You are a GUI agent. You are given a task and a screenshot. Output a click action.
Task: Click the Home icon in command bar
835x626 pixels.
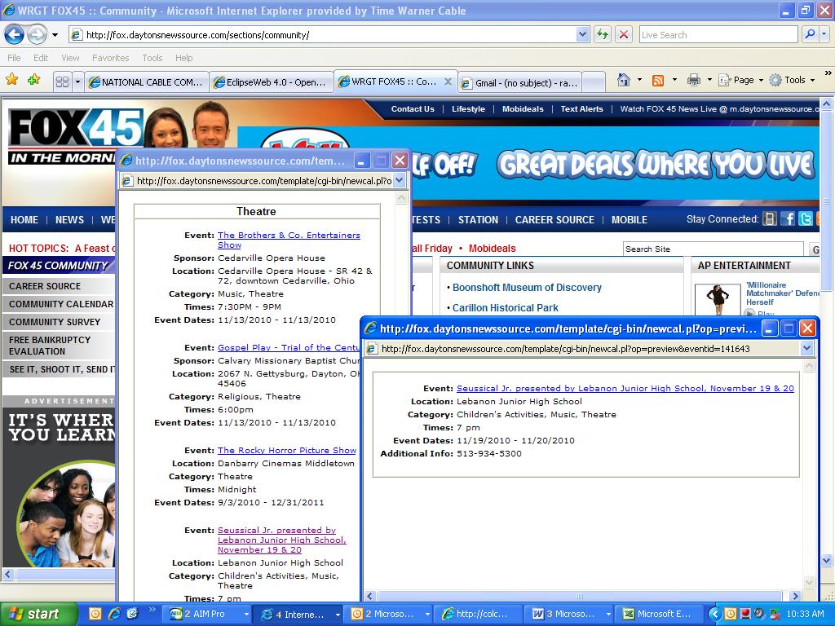624,81
